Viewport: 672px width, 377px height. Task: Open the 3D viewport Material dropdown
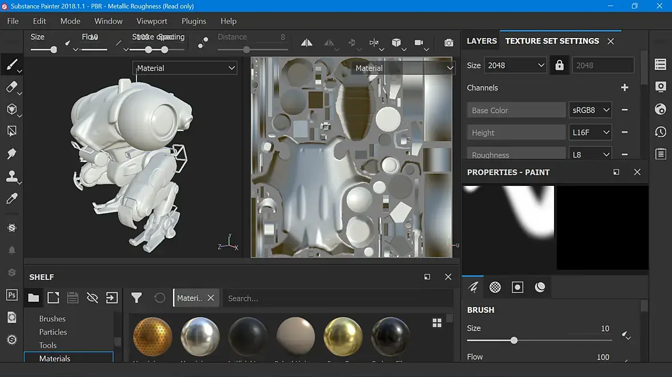[x=185, y=68]
